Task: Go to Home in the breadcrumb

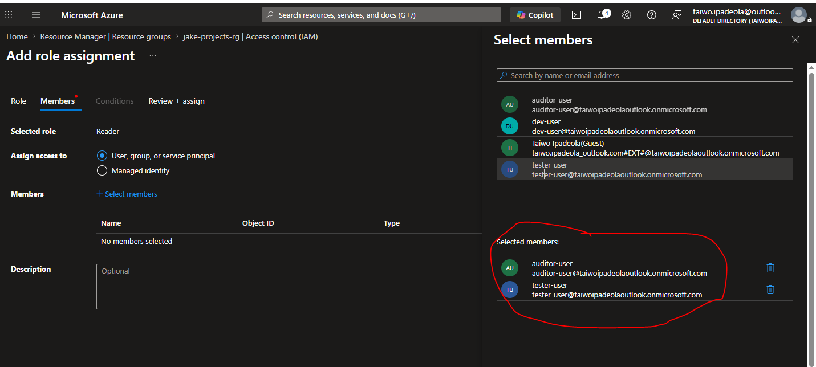Action: click(17, 36)
